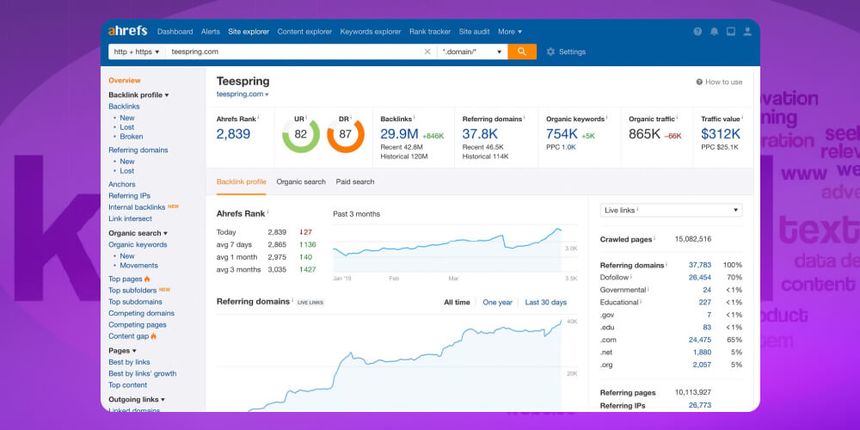The width and height of the screenshot is (860, 430).
Task: Switch chart to Last 30 days
Action: (545, 302)
